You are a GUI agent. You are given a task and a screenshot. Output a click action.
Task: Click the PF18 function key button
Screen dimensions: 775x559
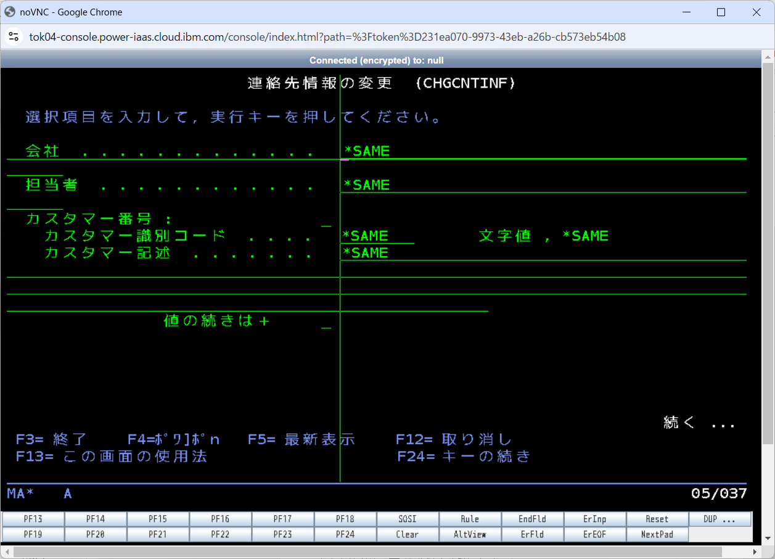[x=345, y=519]
